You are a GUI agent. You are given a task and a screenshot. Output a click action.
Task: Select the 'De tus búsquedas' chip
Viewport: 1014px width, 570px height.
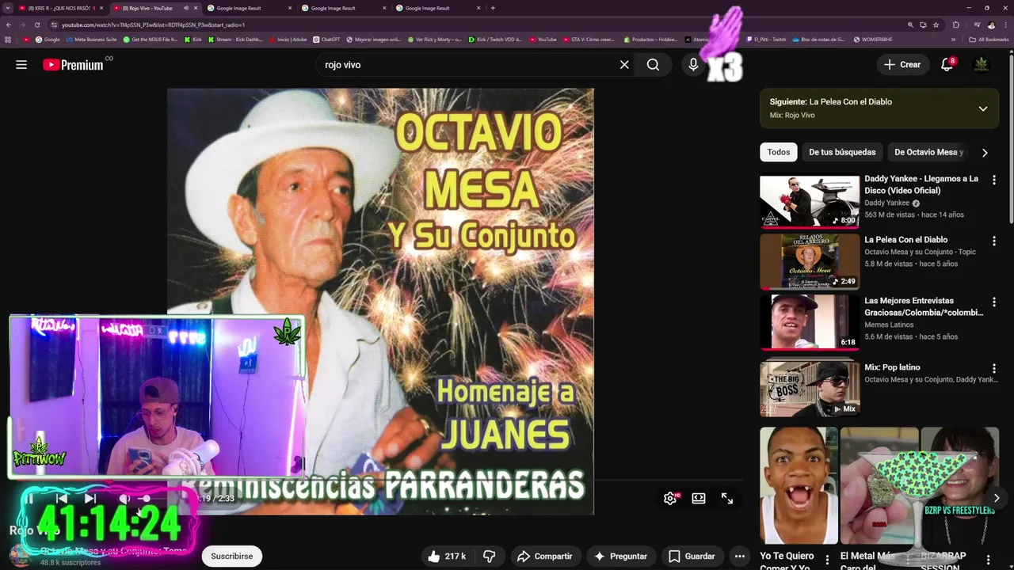coord(842,152)
